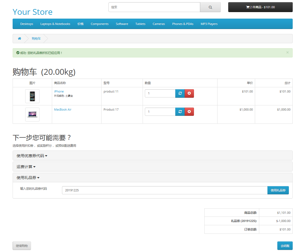Image resolution: width=299 pixels, height=251 pixels.
Task: Click the iPhone unit price $101.00
Action: (247, 91)
